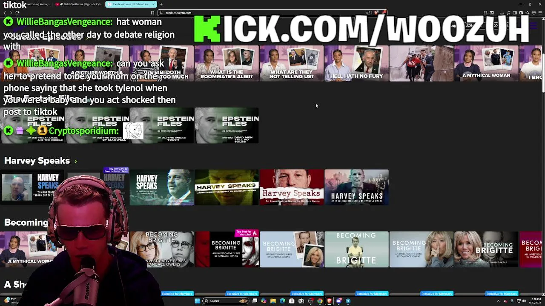Viewport: 545px width, 306px height.
Task: Open Epstein Files 'Dead Men Tell No Tales' thumbnail
Action: click(227, 126)
